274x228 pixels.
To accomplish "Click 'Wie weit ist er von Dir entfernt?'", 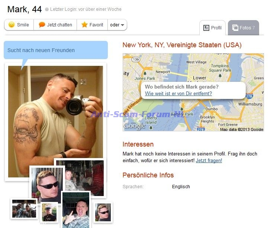I will click(x=178, y=93).
